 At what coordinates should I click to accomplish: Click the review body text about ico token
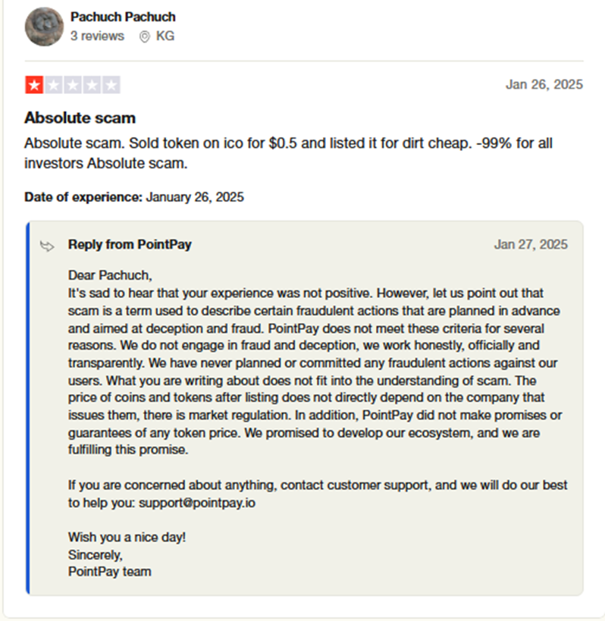(x=287, y=152)
